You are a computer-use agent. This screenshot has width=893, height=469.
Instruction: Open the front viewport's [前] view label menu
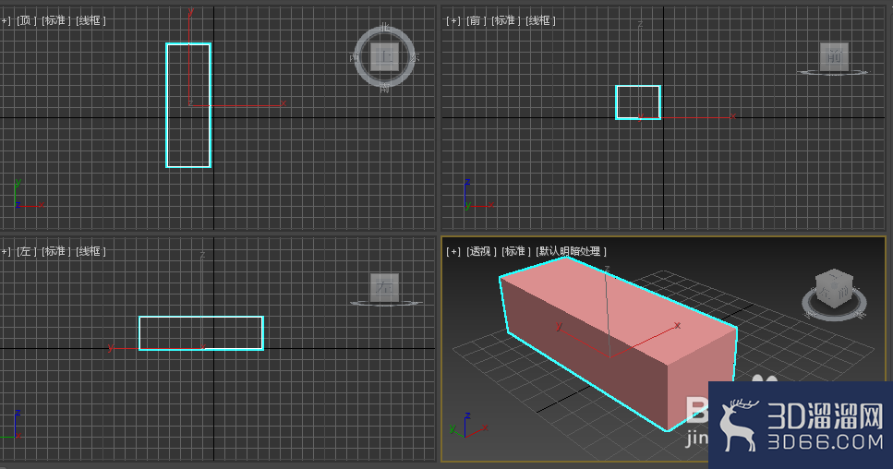[x=477, y=20]
